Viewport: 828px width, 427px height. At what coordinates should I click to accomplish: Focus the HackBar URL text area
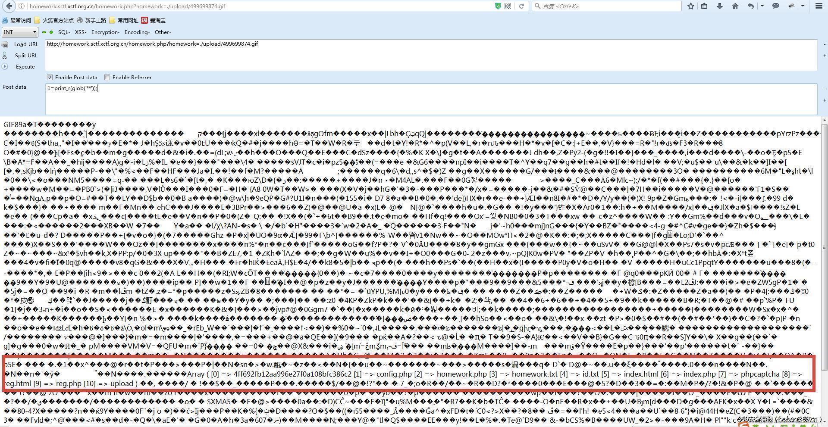click(431, 55)
